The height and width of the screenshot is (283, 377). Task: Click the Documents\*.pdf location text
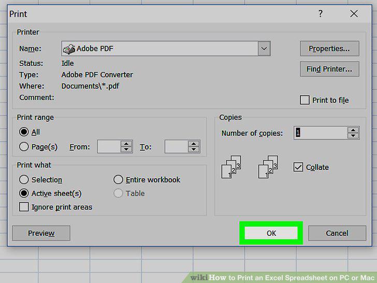click(x=90, y=86)
